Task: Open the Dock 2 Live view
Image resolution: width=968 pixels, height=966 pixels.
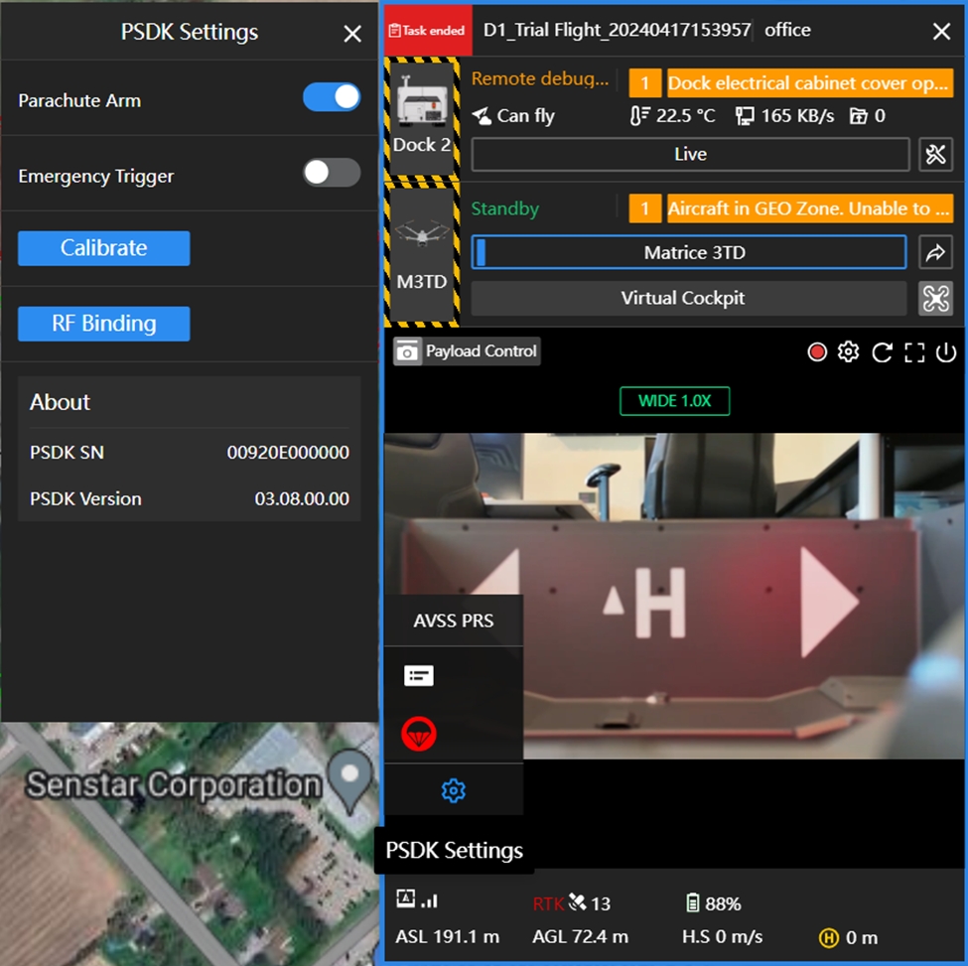Action: click(690, 154)
